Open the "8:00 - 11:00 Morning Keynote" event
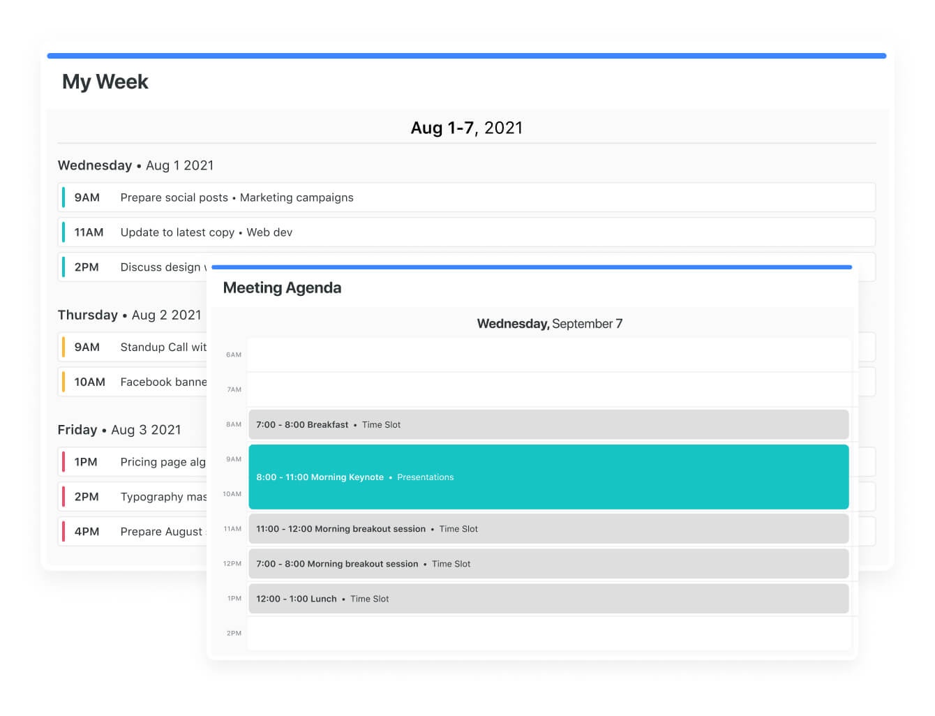This screenshot has width=935, height=716. pyautogui.click(x=548, y=477)
